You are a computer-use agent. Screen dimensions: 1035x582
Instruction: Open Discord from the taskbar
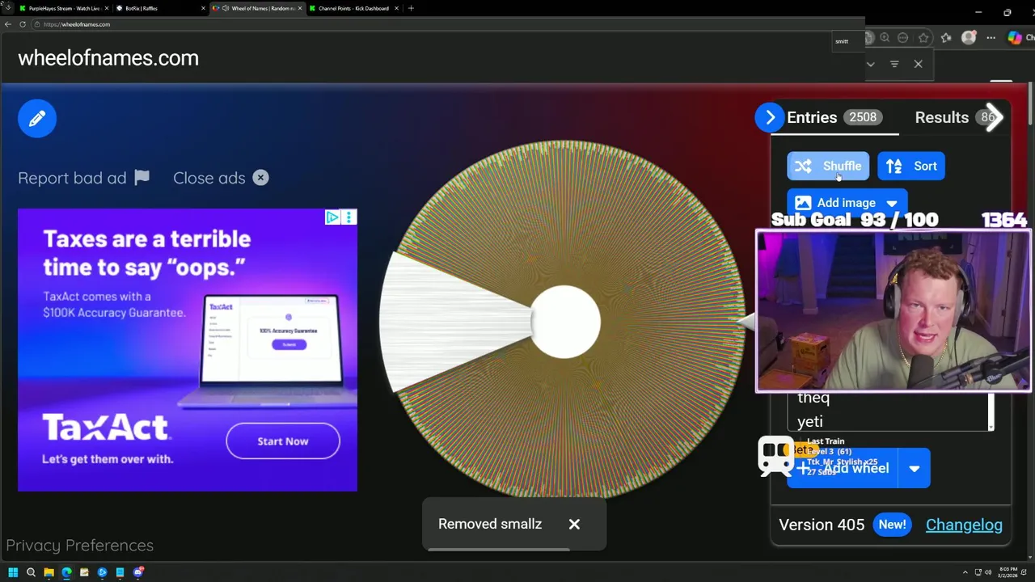tap(137, 572)
